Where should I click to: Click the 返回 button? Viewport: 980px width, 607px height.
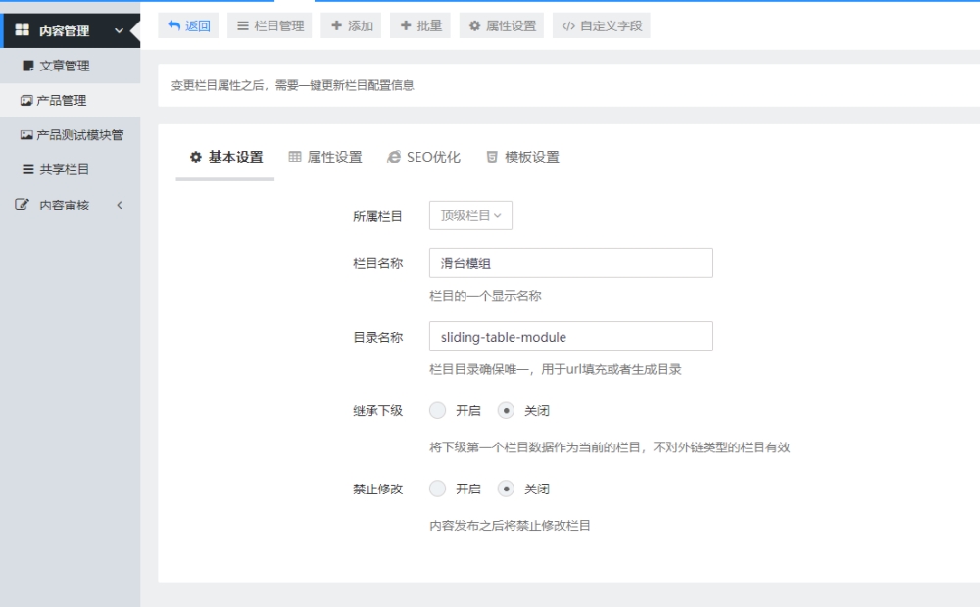pos(189,25)
